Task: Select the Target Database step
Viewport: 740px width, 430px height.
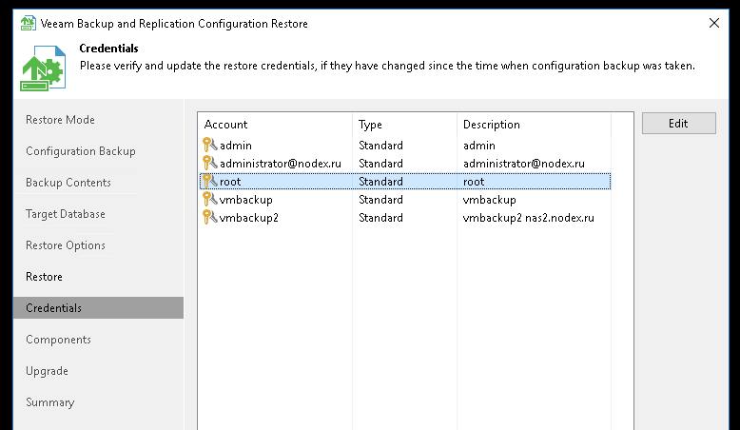Action: coord(66,214)
